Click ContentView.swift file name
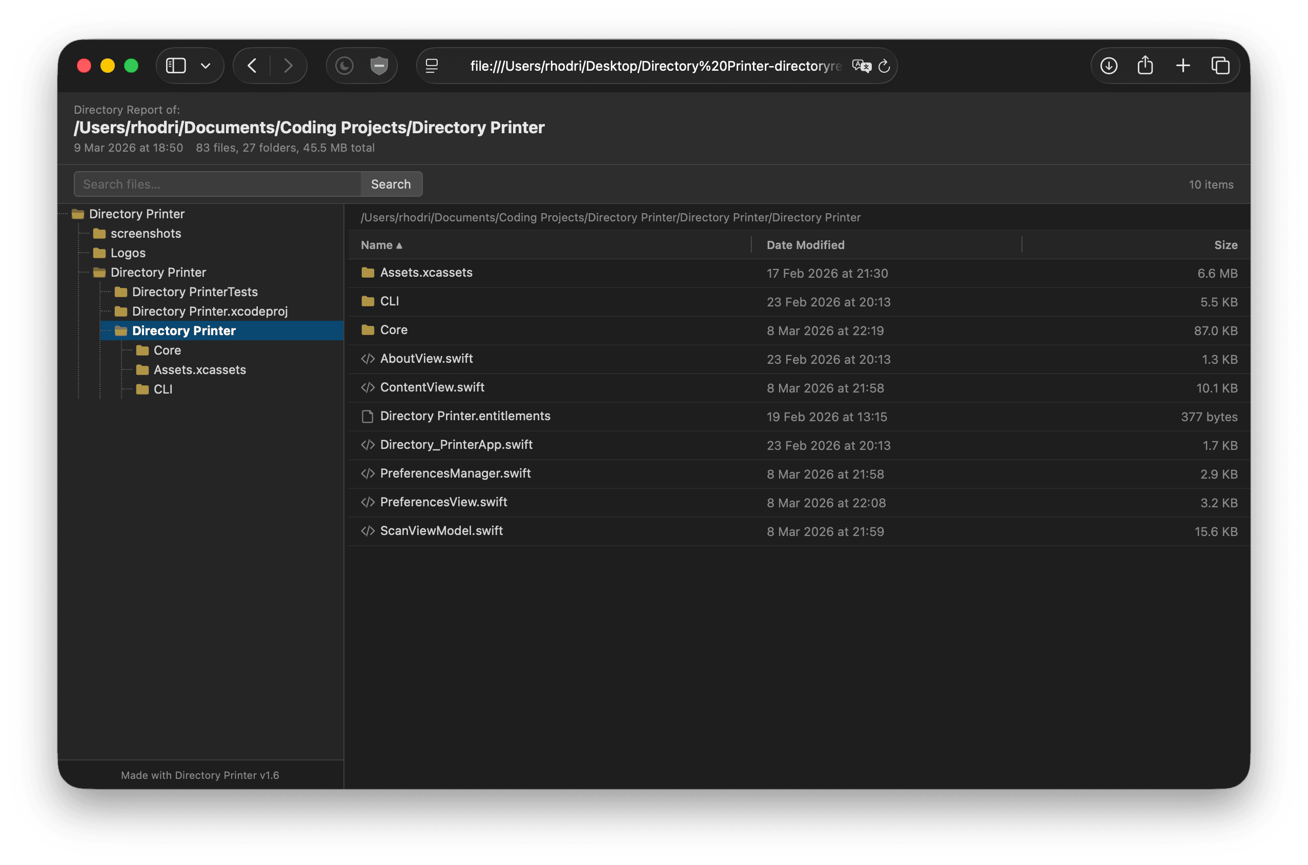The width and height of the screenshot is (1308, 865). point(432,387)
